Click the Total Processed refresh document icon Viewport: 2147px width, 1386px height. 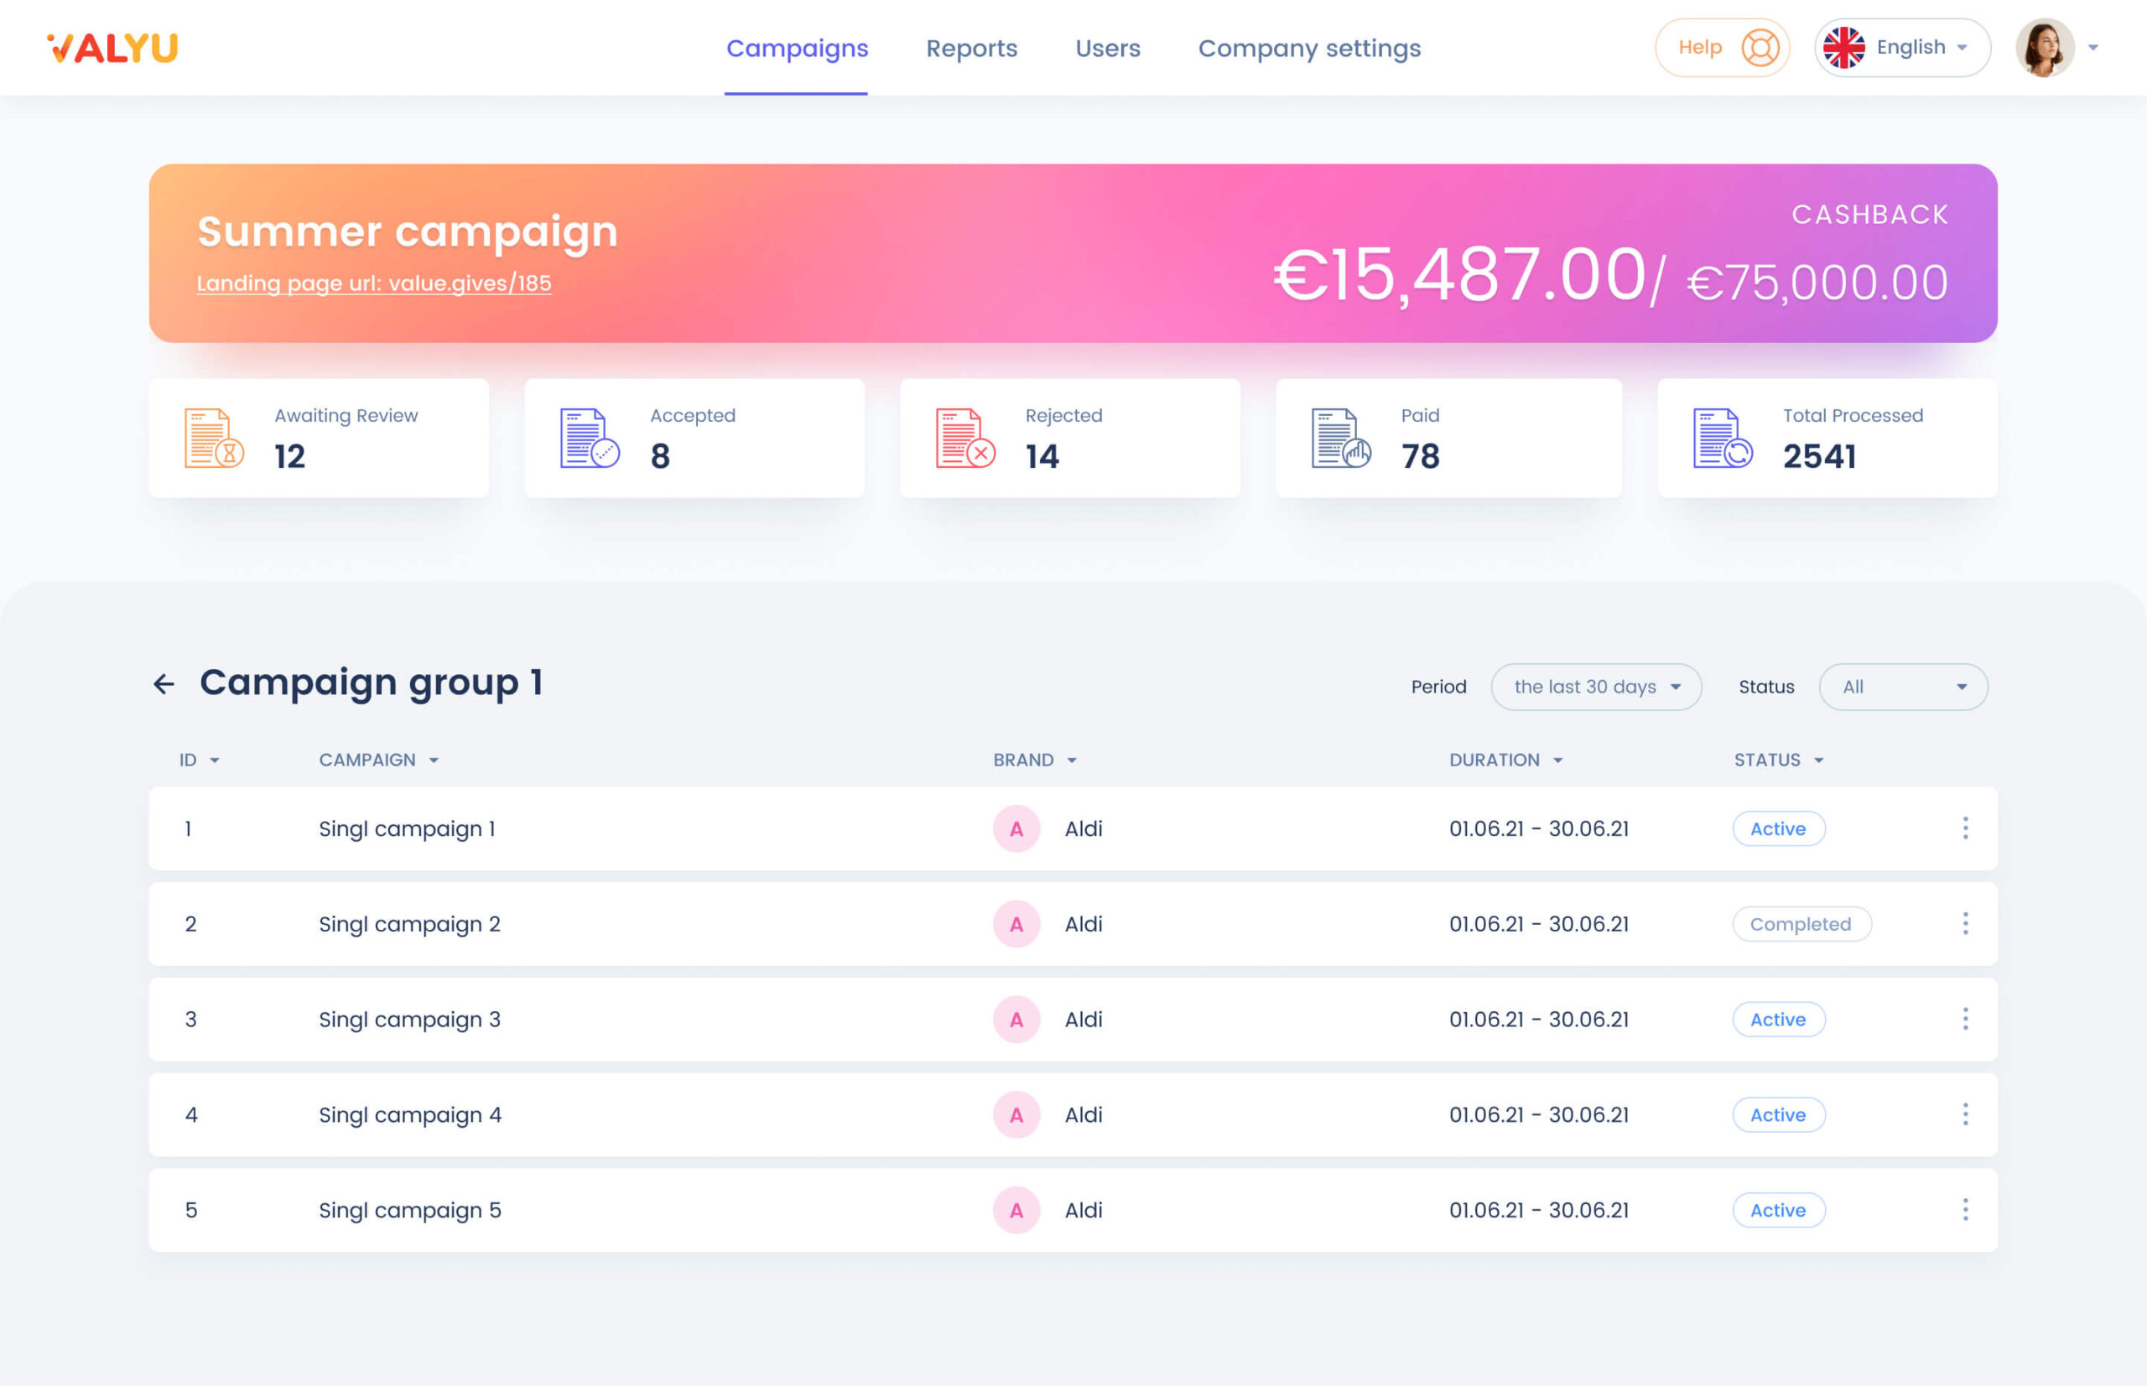(x=1722, y=439)
